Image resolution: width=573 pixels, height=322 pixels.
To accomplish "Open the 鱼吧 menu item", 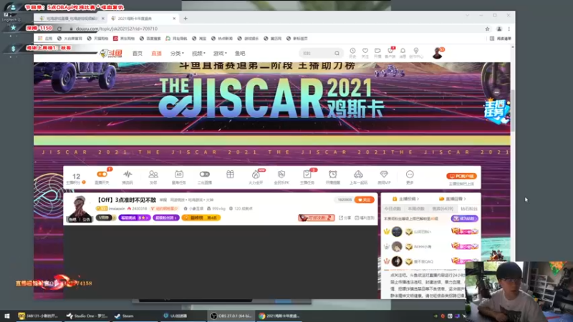I will (x=240, y=53).
